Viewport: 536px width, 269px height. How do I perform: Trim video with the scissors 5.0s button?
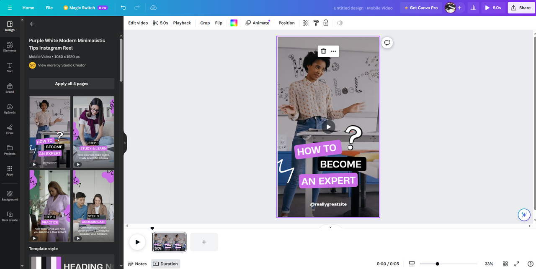click(160, 23)
